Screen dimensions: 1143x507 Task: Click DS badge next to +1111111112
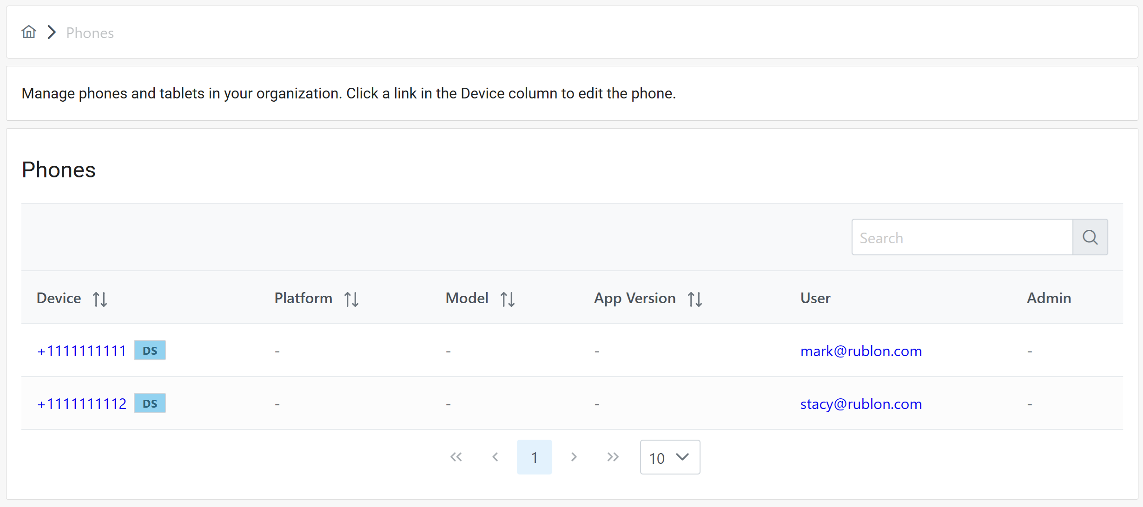point(150,403)
